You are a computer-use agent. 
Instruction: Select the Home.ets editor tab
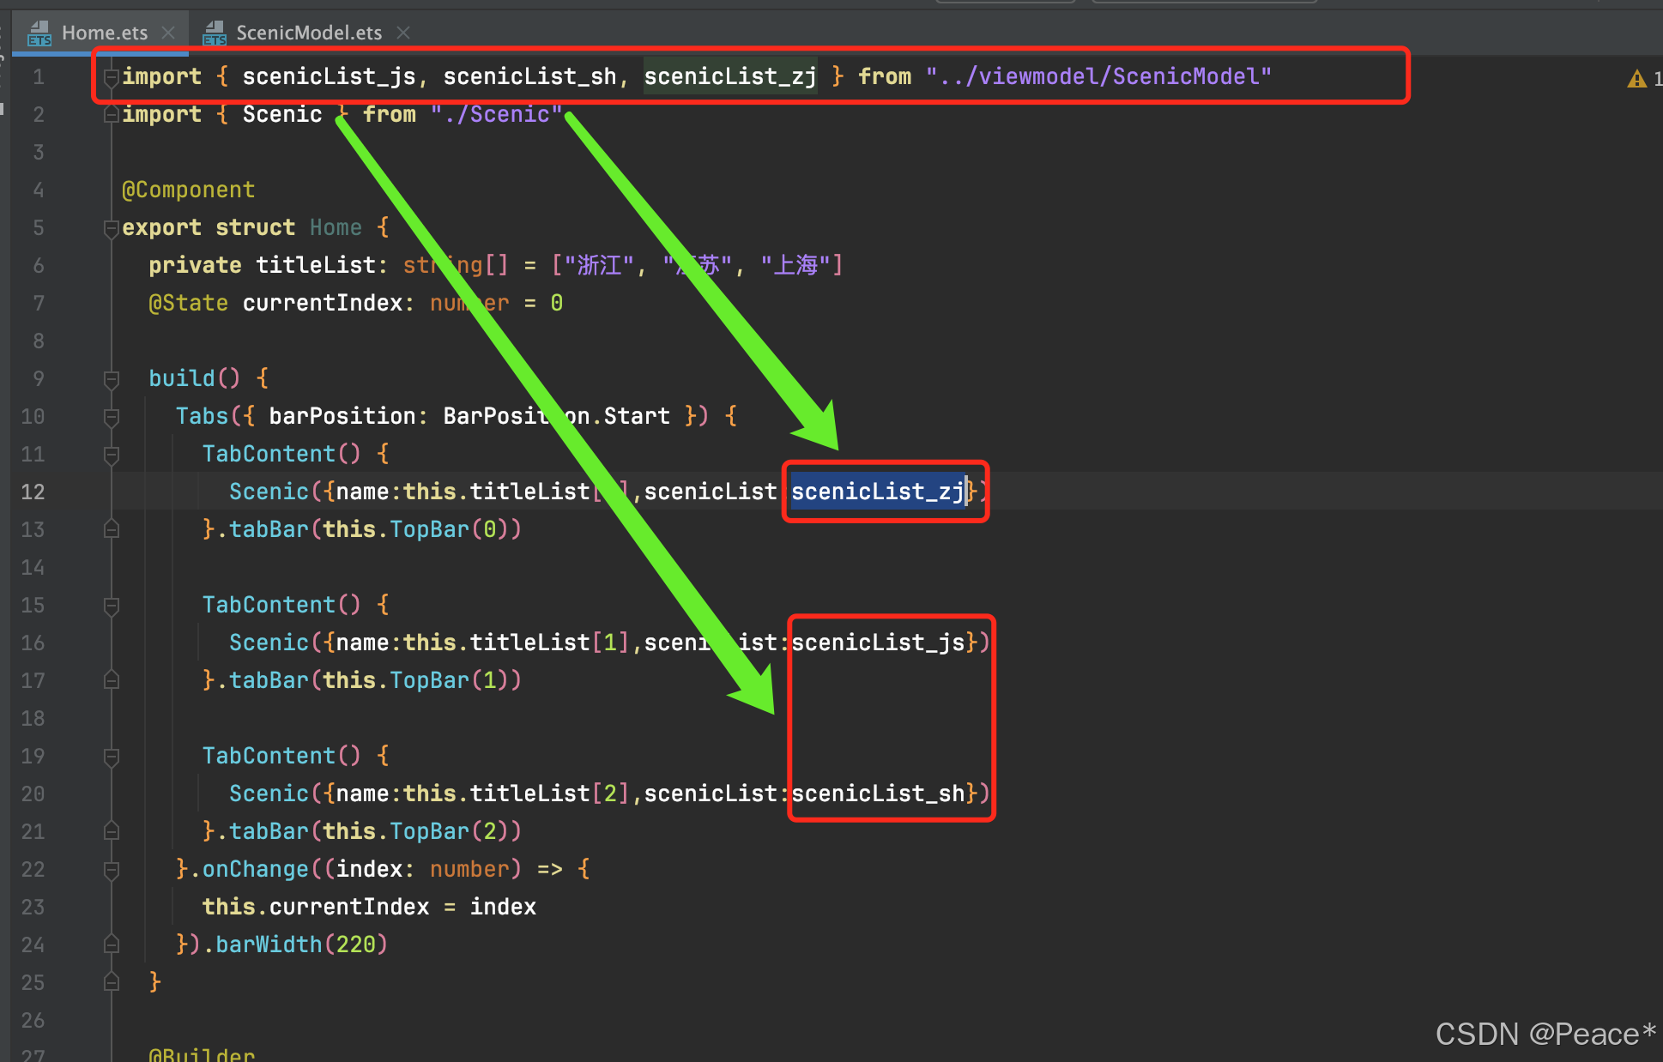[104, 33]
